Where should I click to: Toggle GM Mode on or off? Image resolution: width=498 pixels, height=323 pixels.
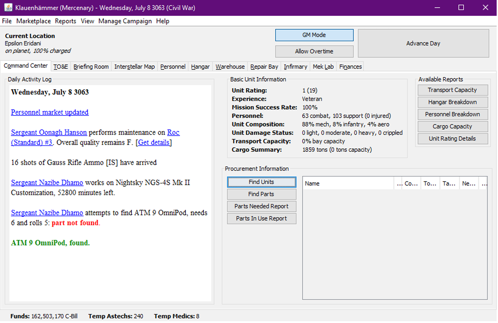[x=314, y=35]
